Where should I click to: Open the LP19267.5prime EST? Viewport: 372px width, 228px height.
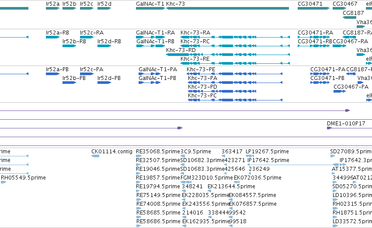tap(250, 156)
